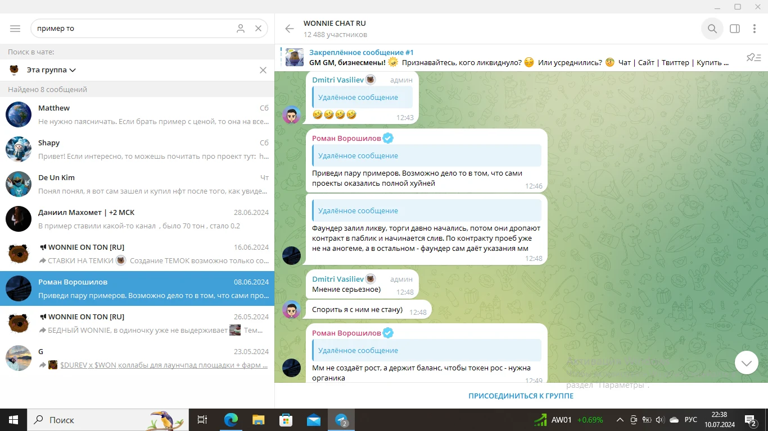
Task: Open the G search result from 23.05.2024
Action: point(137,358)
